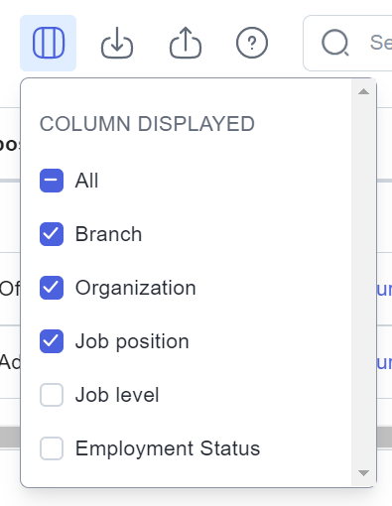Click the scrollbar down arrow
The height and width of the screenshot is (506, 392).
pos(363,473)
